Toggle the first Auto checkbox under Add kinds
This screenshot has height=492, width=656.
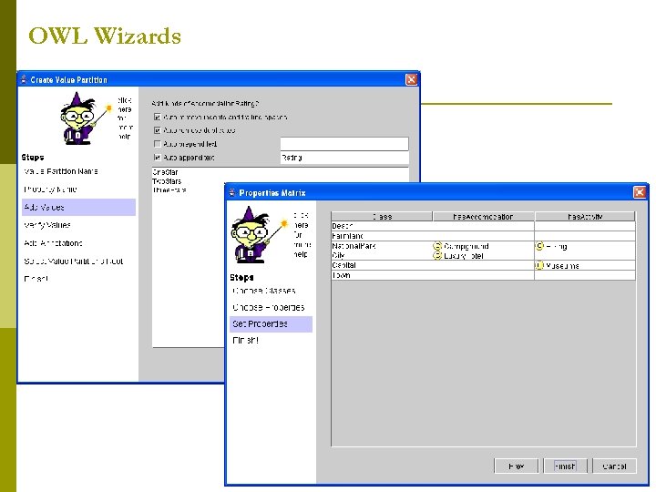pyautogui.click(x=158, y=118)
